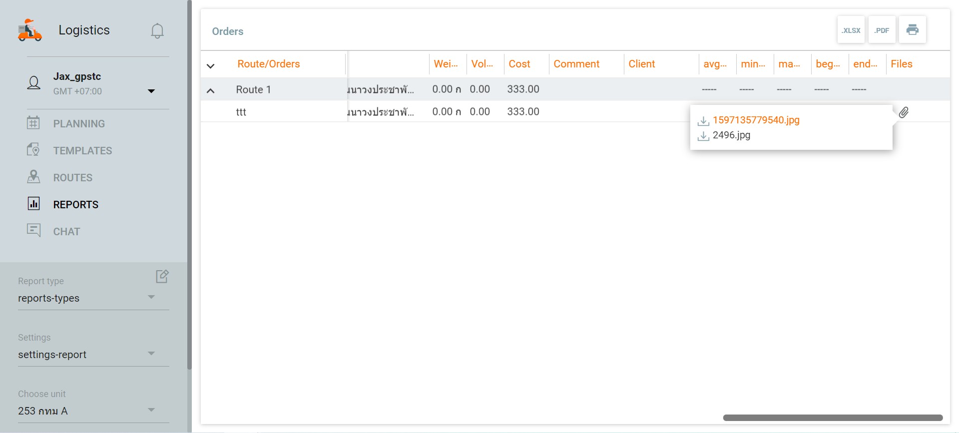Open the Jax_gpstc account dropdown
The width and height of the screenshot is (959, 433).
151,91
